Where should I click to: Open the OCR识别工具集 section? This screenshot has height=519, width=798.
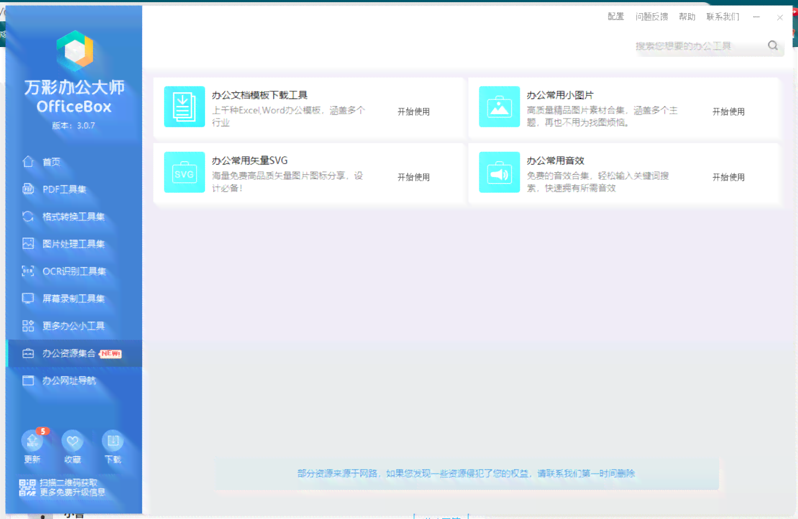pos(74,271)
